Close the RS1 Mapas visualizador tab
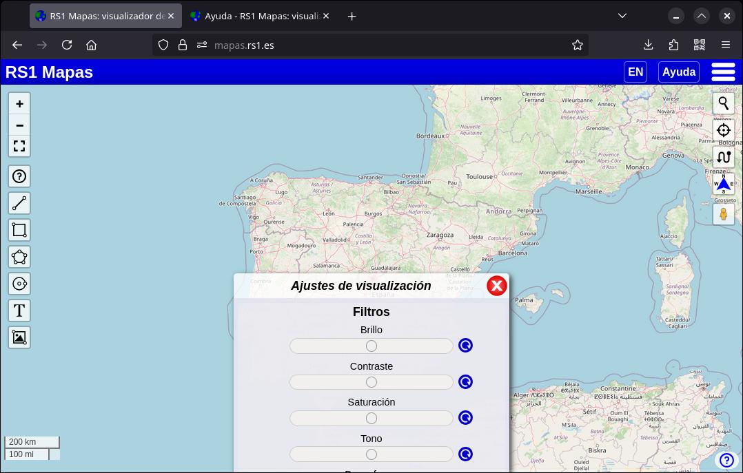 pyautogui.click(x=171, y=16)
